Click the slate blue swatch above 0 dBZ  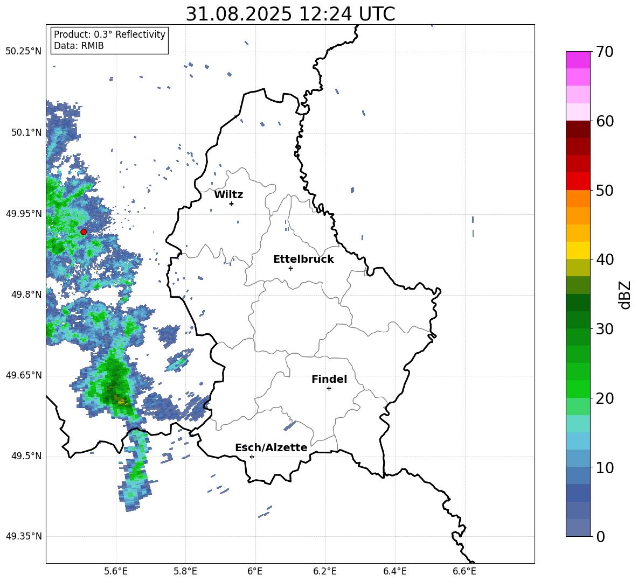click(x=578, y=528)
